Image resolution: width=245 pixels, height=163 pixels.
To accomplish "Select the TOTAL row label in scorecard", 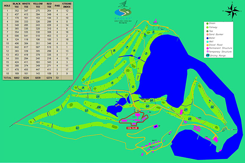I will [x=7, y=77].
